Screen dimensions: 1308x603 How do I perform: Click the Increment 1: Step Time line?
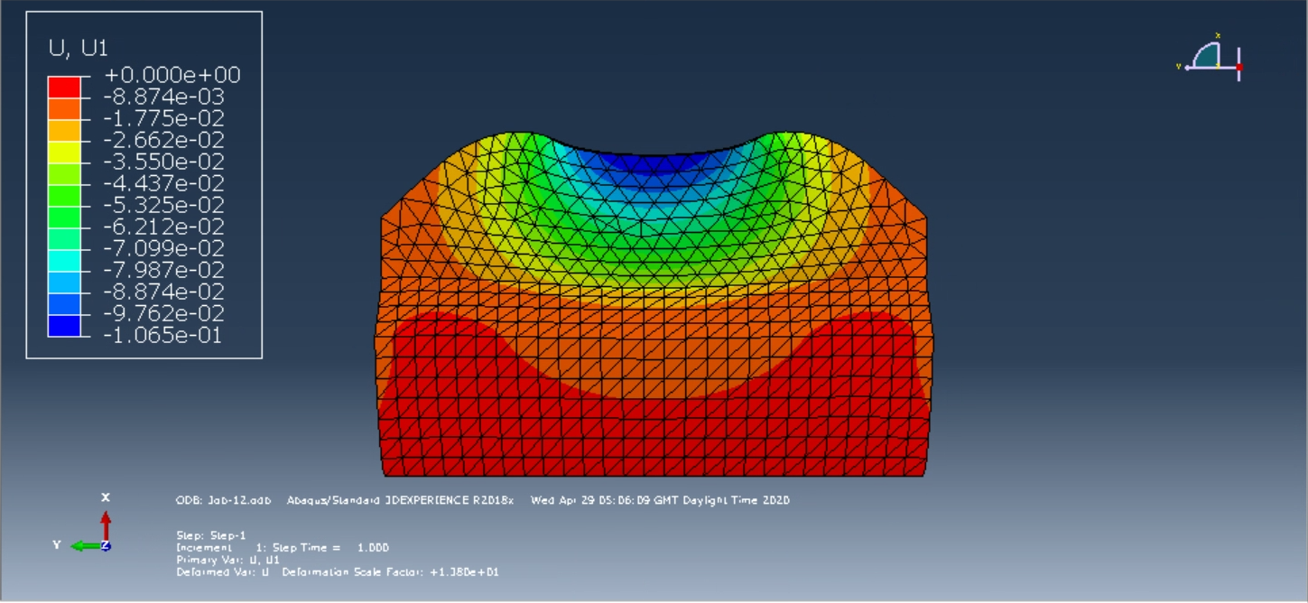[x=283, y=548]
